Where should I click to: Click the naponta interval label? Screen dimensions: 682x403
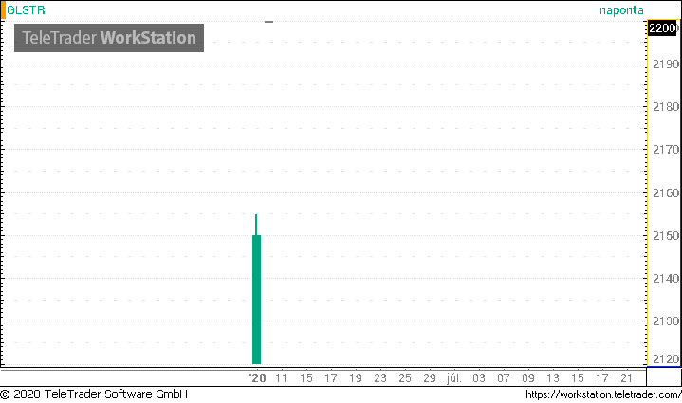(621, 10)
